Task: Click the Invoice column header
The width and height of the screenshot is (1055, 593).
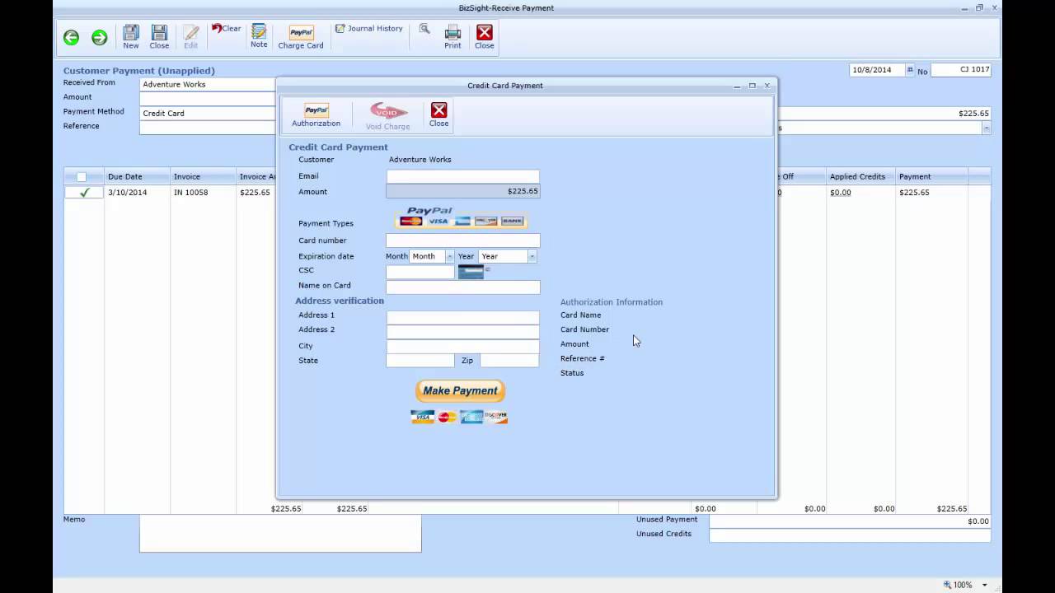Action: coord(203,176)
